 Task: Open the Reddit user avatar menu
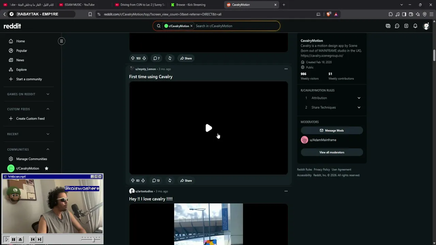pyautogui.click(x=426, y=26)
